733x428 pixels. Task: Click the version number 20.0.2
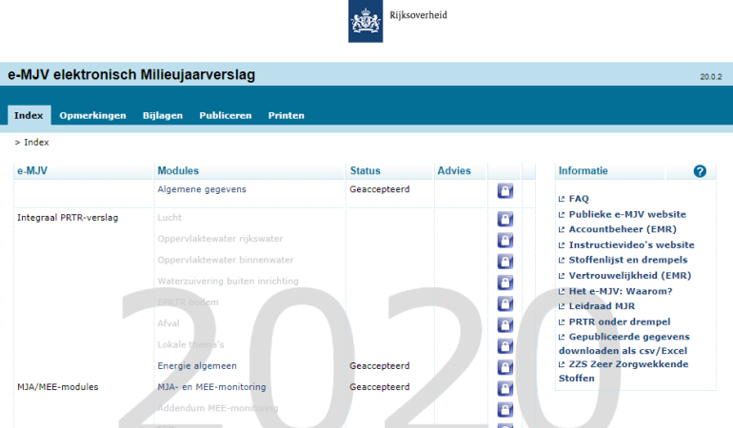click(x=710, y=77)
